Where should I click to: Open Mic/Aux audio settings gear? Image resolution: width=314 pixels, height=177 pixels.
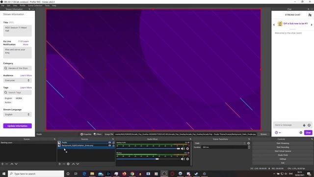coord(187,159)
